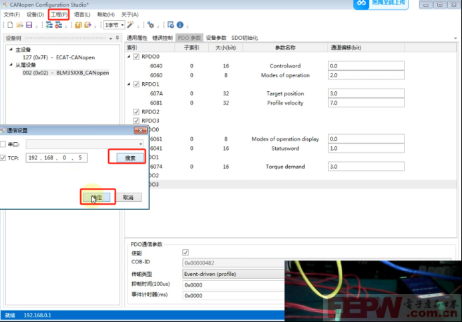Toggle the RPDO3 checkbox
This screenshot has height=322, width=462.
(x=136, y=121)
